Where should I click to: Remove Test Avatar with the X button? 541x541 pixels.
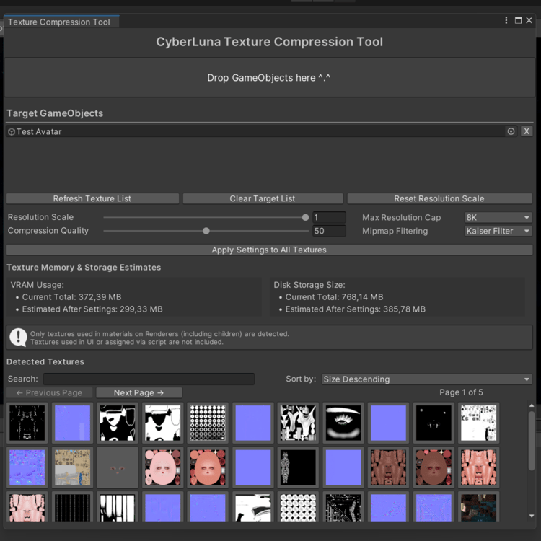[526, 131]
